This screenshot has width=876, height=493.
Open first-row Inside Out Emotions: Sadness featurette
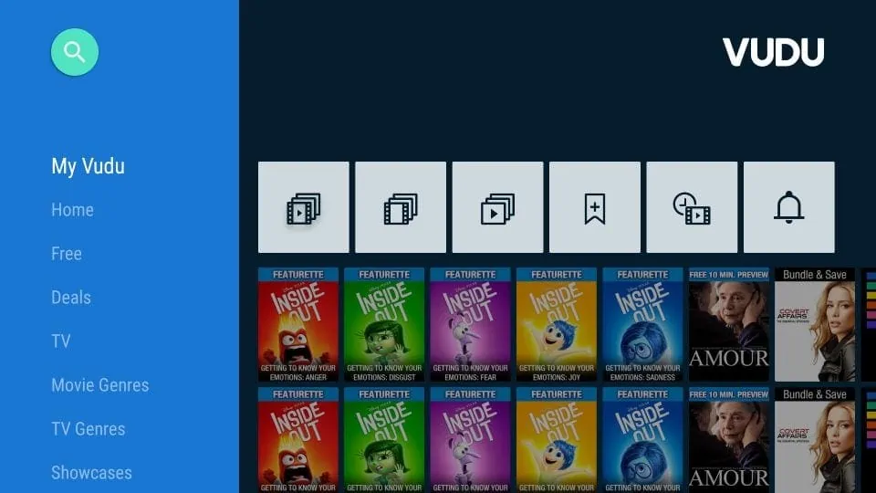pyautogui.click(x=642, y=325)
